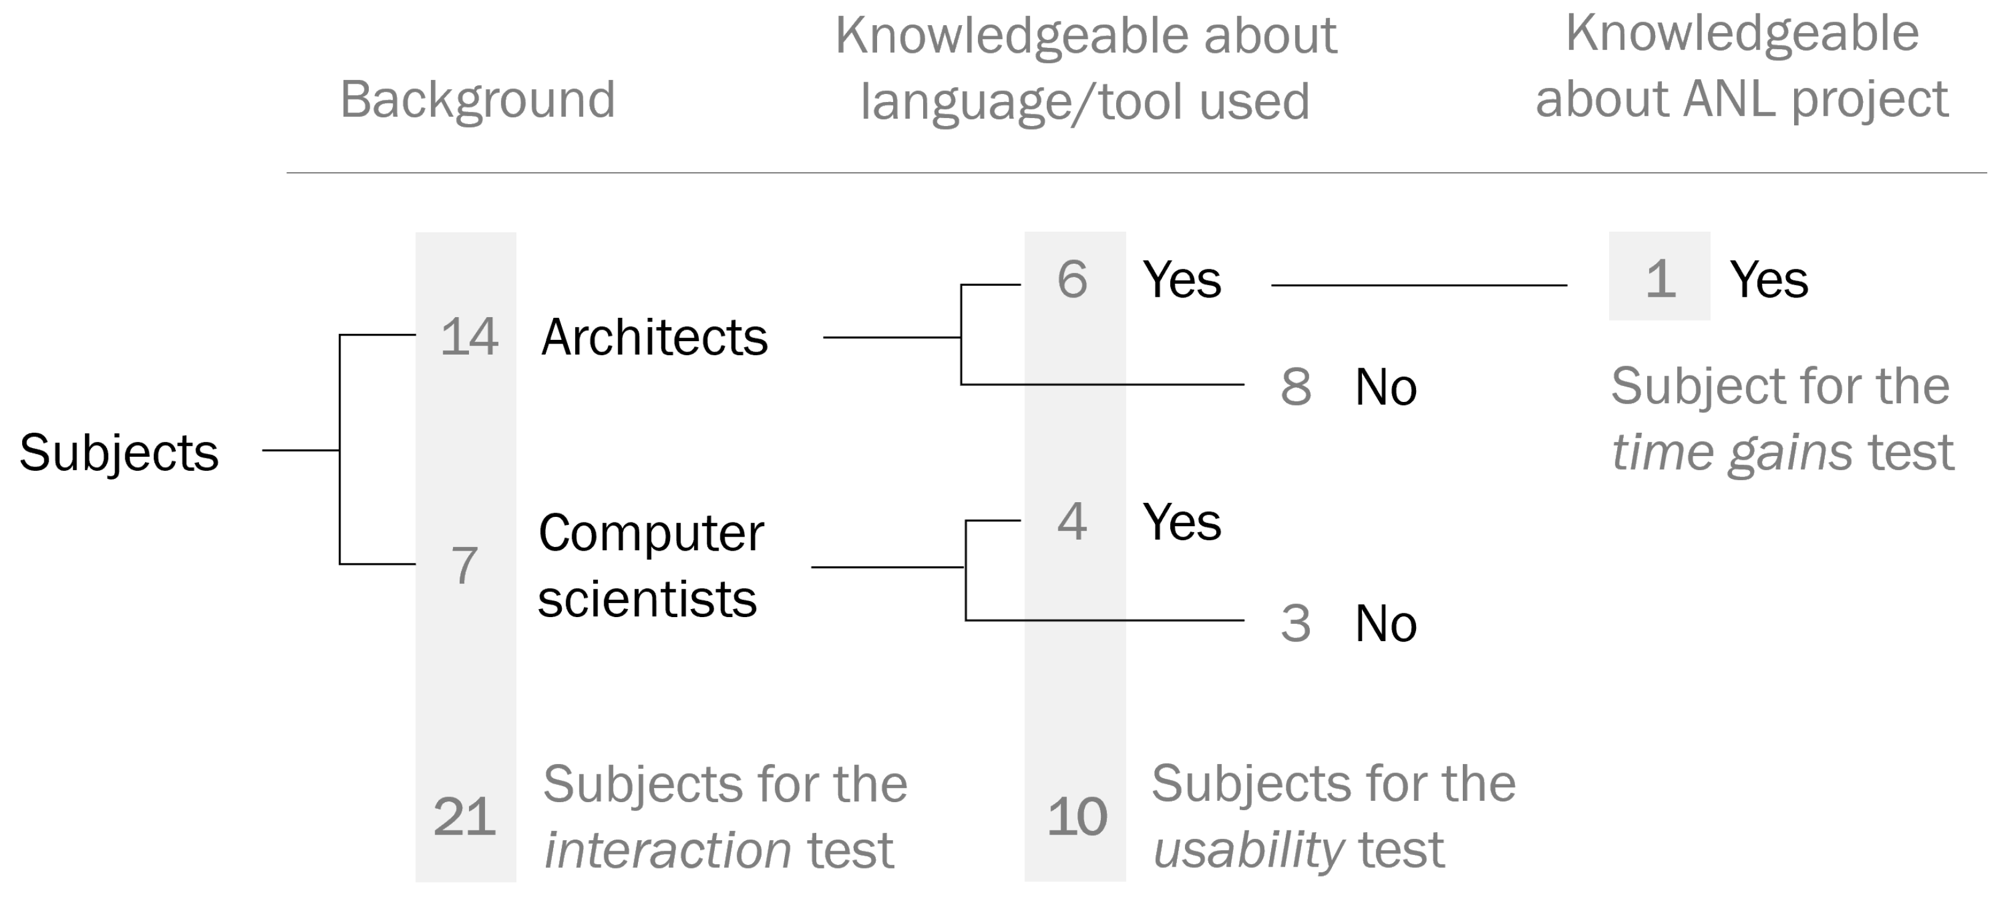Screen dimensions: 2000x898
Task: Click the Knowledgeable about ANL project heading
Action: [x=1741, y=66]
